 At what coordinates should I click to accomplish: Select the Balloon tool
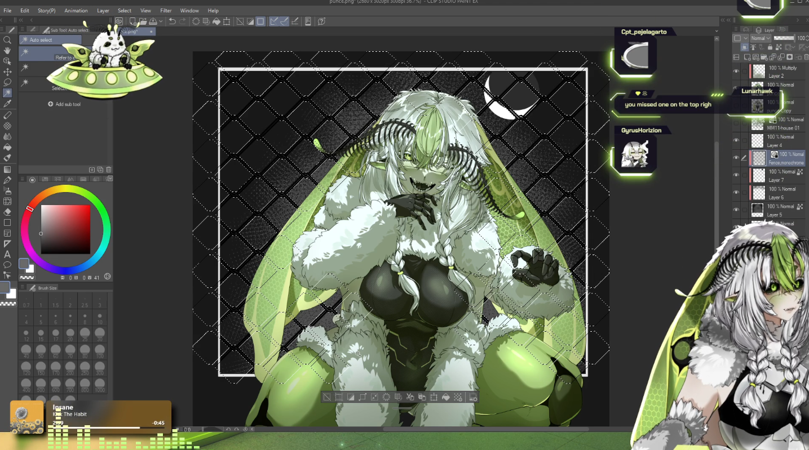coord(7,264)
